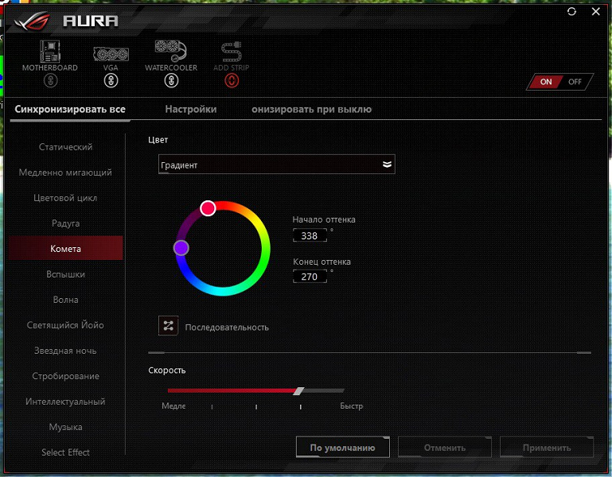Screen dimensions: 612x477
Task: Click the pink start-hue handle on color wheel
Action: (208, 208)
